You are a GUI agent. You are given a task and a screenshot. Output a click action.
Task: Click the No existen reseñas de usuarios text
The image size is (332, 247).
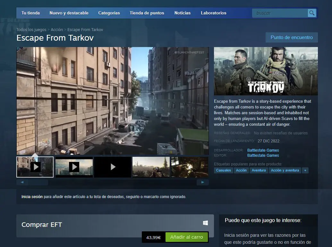[x=281, y=133]
